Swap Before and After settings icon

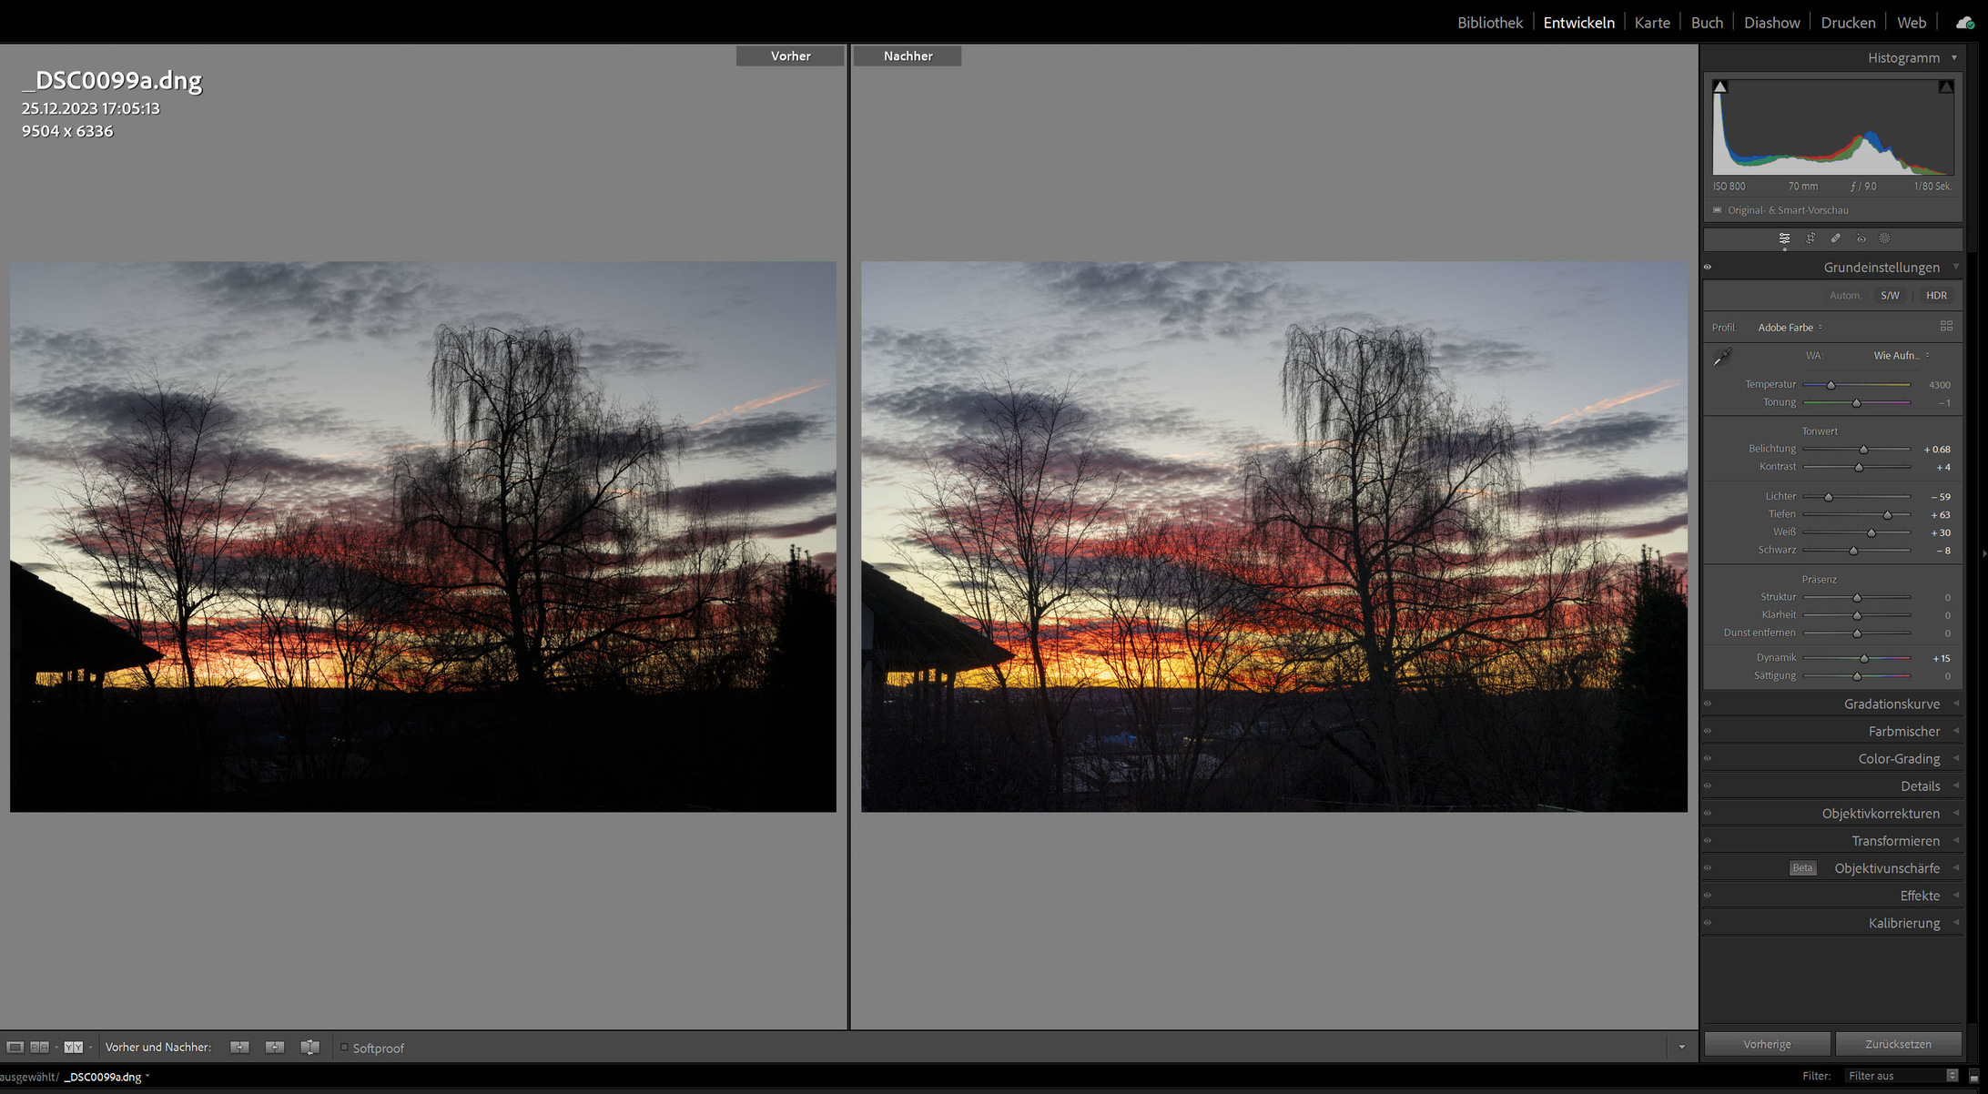click(x=309, y=1048)
